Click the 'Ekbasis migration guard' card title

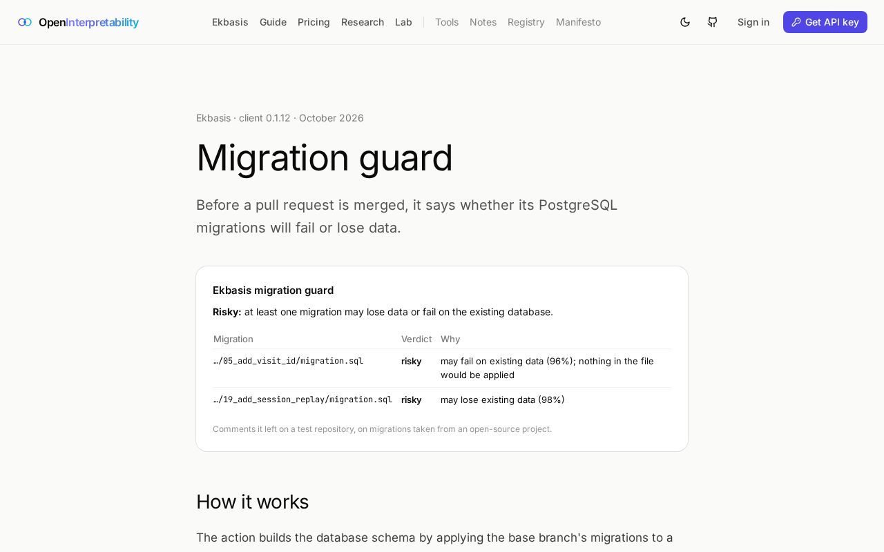tap(273, 290)
